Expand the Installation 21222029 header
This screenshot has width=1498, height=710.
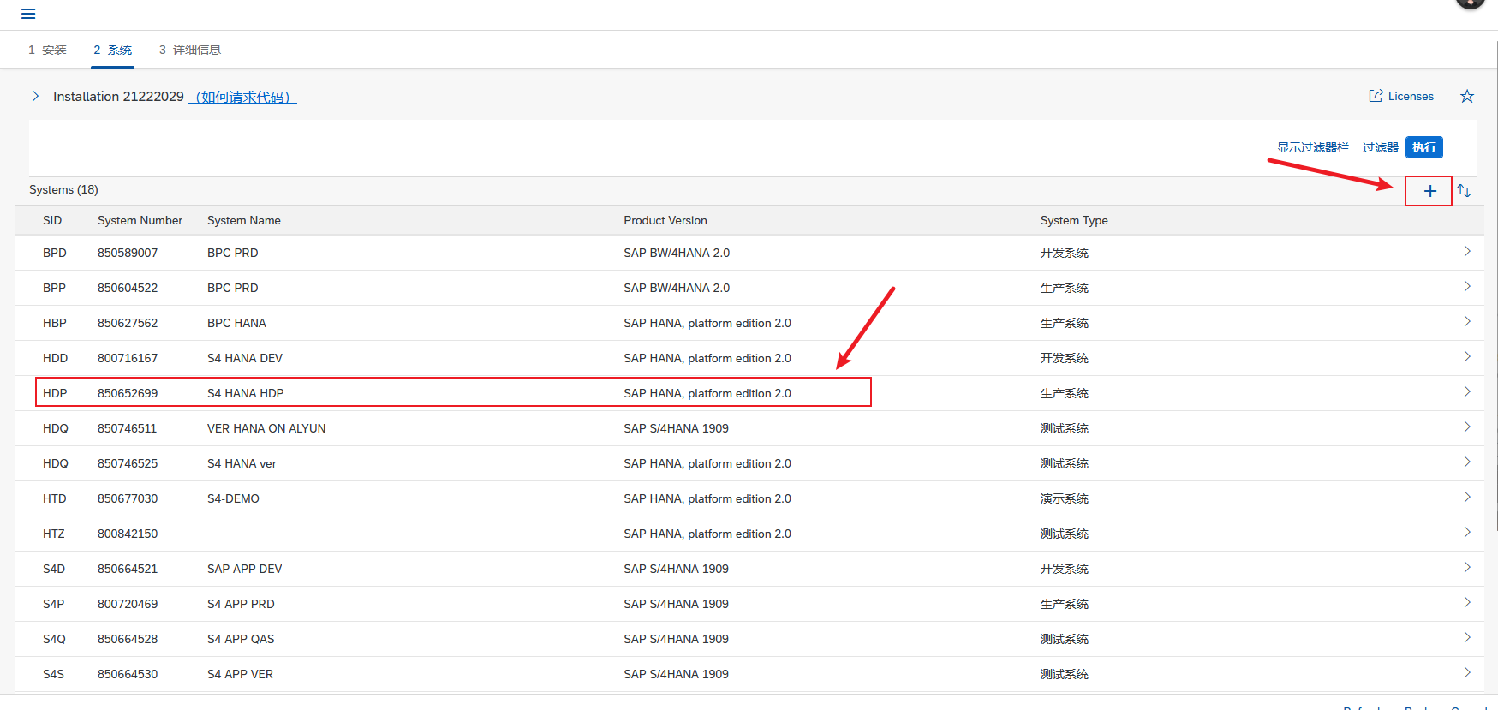(x=35, y=96)
